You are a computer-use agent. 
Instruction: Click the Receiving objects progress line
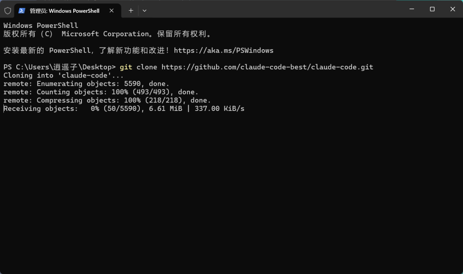(x=124, y=109)
